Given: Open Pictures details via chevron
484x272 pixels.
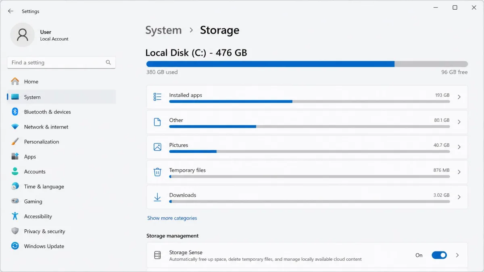Looking at the screenshot, I should click(459, 147).
